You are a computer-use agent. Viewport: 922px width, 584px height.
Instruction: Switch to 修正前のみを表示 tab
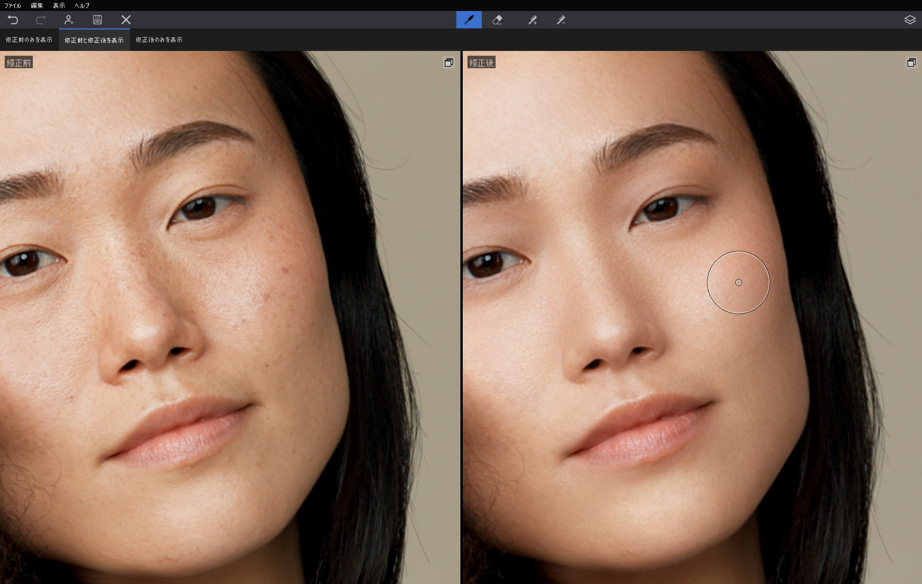click(x=29, y=40)
